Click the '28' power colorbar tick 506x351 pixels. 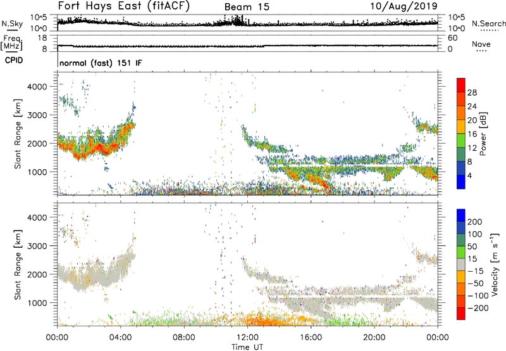[472, 93]
